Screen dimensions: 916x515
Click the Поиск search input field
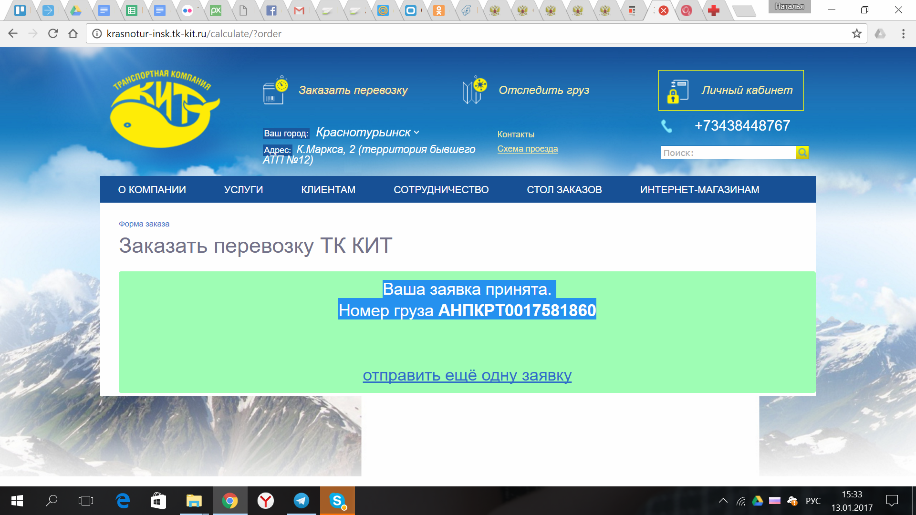[728, 153]
